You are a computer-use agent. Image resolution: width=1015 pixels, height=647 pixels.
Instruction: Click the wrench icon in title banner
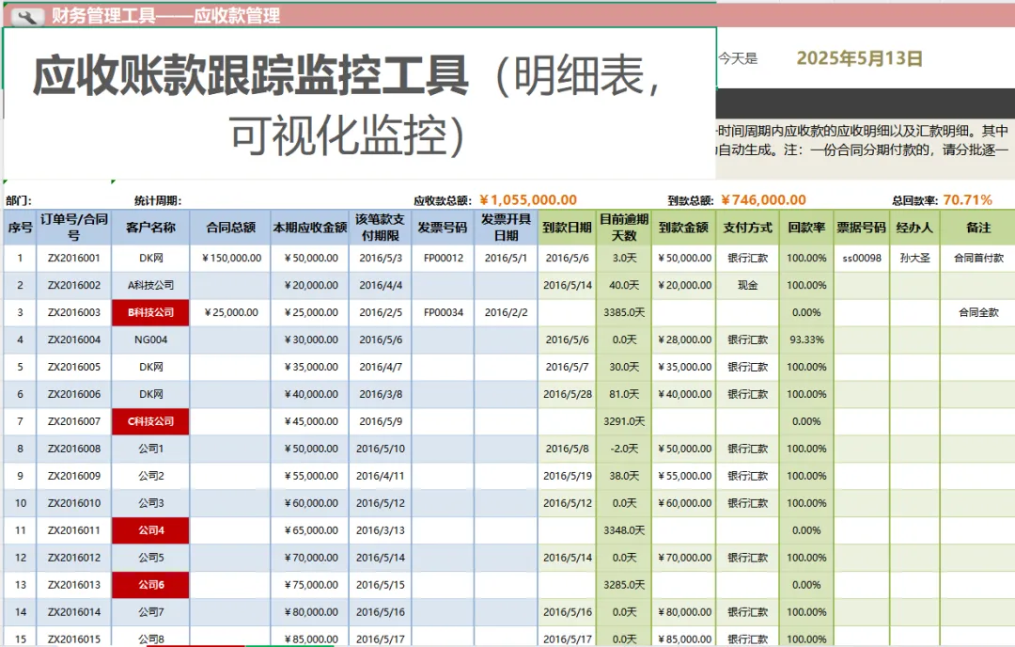[x=27, y=16]
